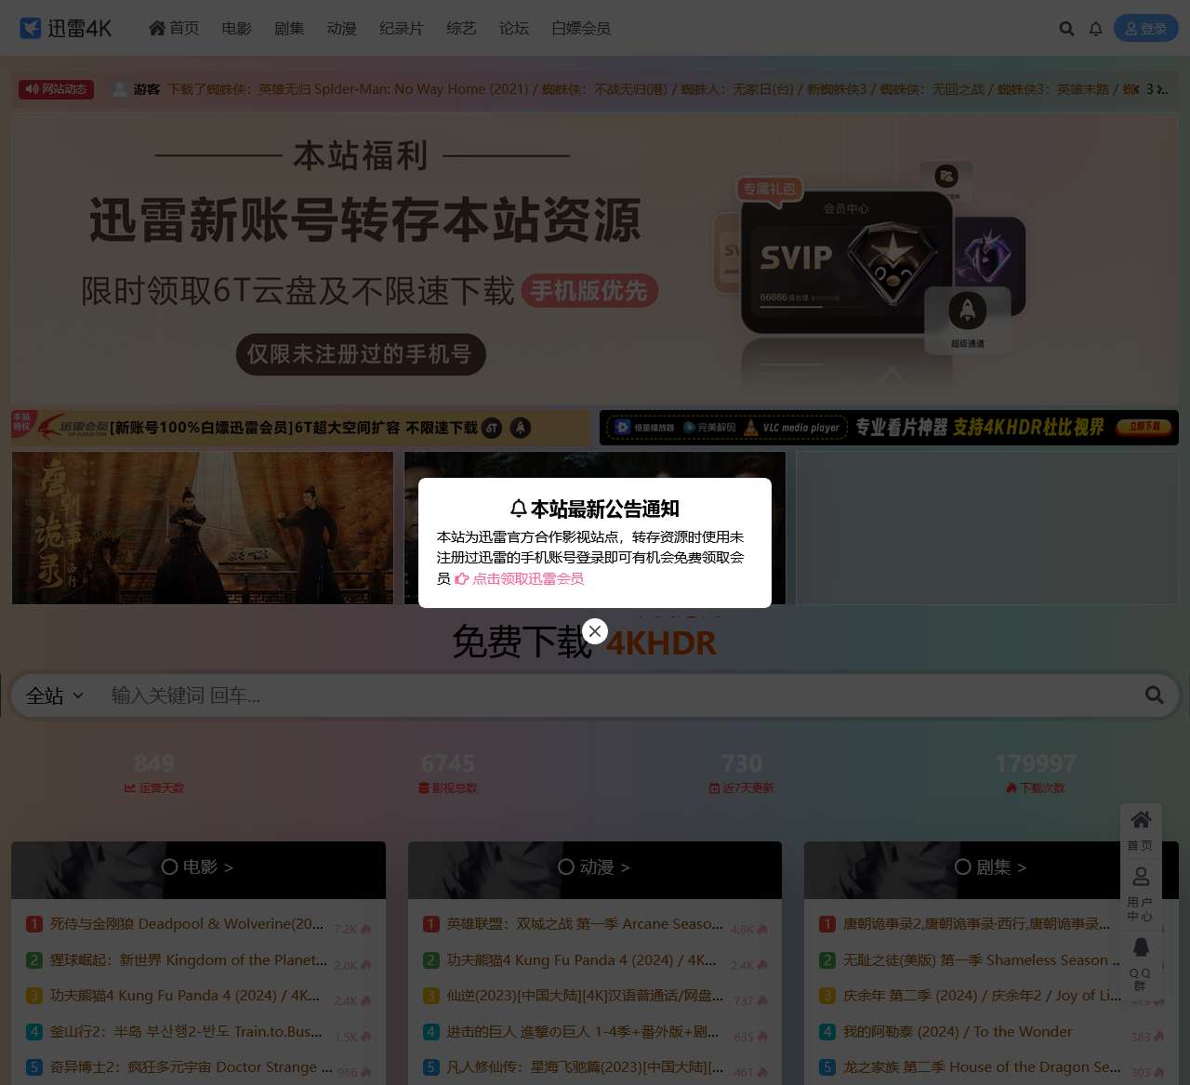The image size is (1190, 1085).
Task: Open 死侍与金刚狼 Deadpool & Wolverine entry
Action: point(187,924)
